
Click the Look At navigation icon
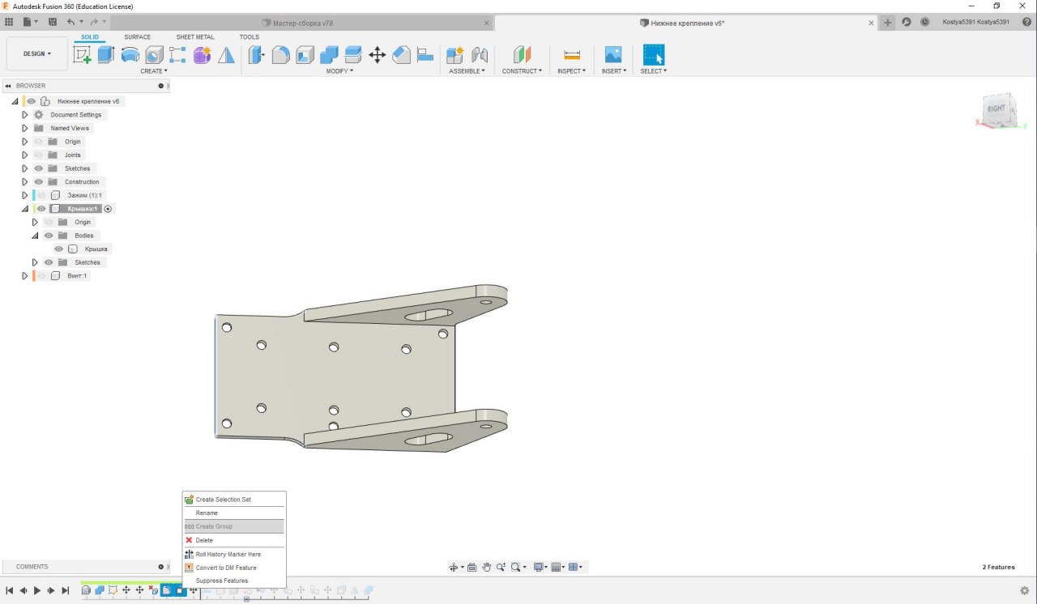472,567
